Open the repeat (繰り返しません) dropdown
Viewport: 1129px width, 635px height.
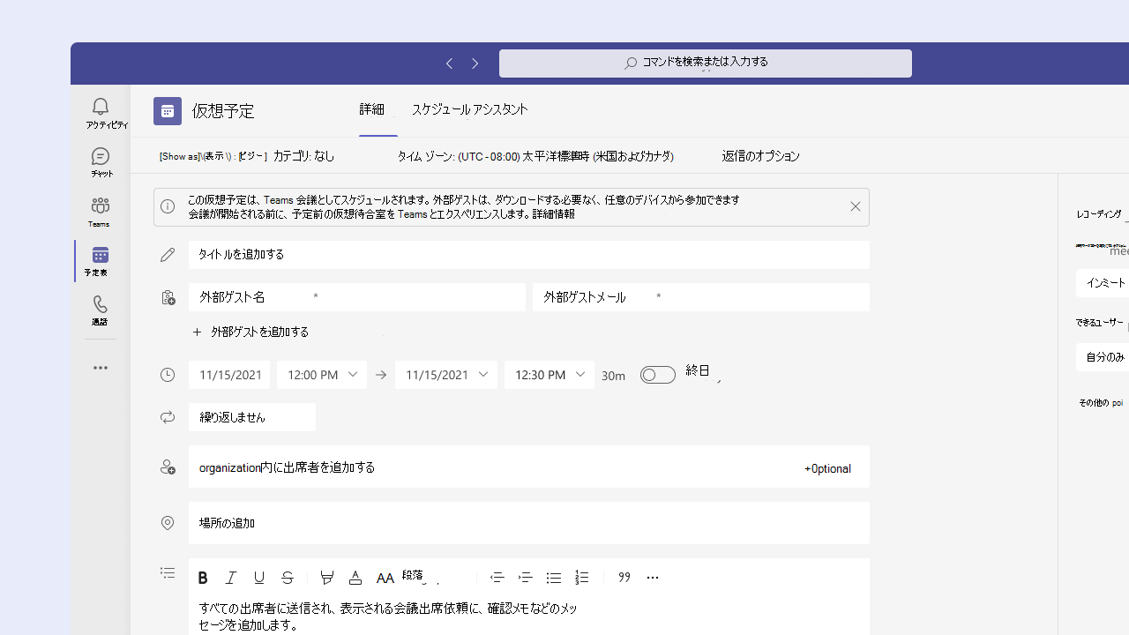[x=252, y=417]
